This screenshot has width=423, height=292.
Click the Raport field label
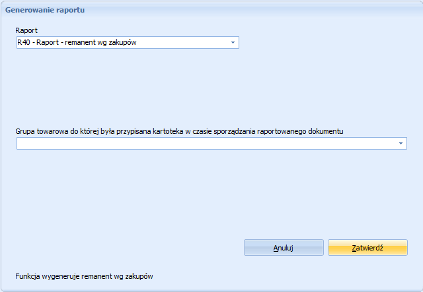pos(26,30)
